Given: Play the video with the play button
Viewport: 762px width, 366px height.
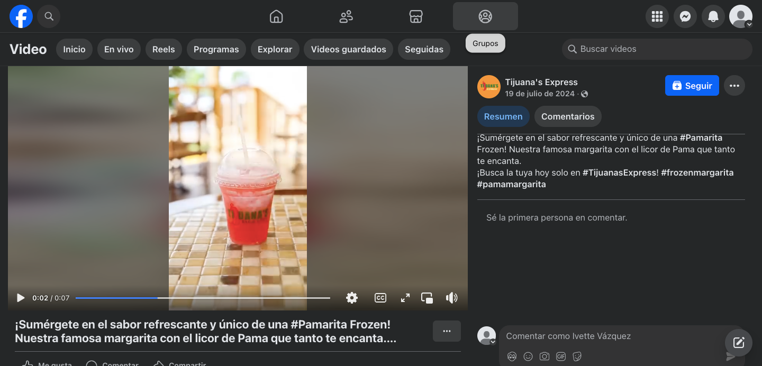Looking at the screenshot, I should pos(21,298).
